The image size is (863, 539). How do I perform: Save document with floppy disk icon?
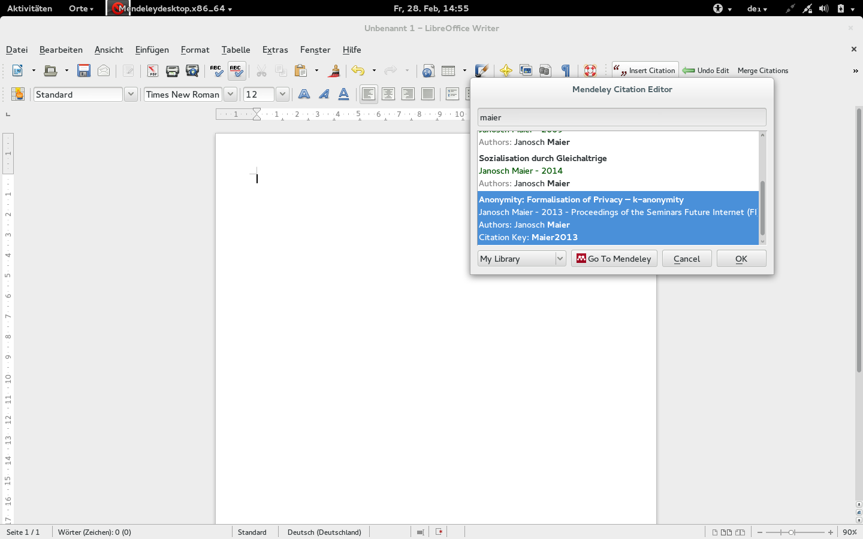point(84,71)
